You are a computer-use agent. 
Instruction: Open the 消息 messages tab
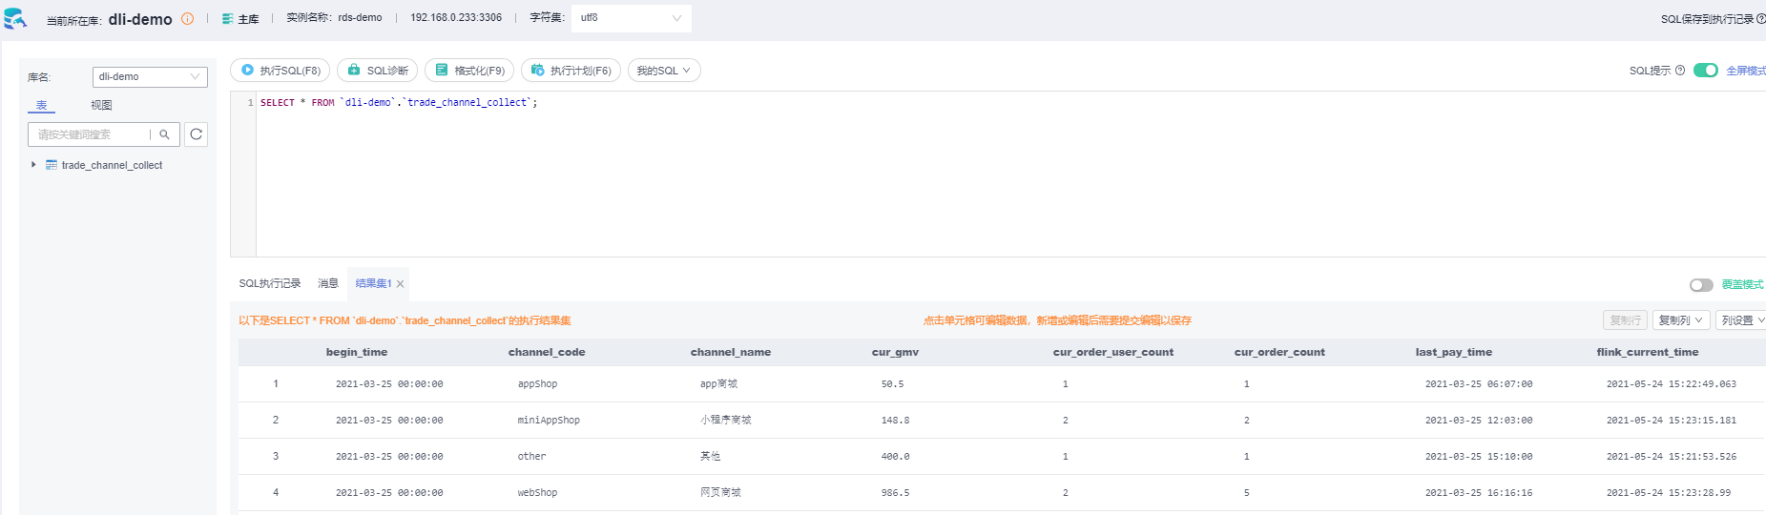pyautogui.click(x=328, y=283)
